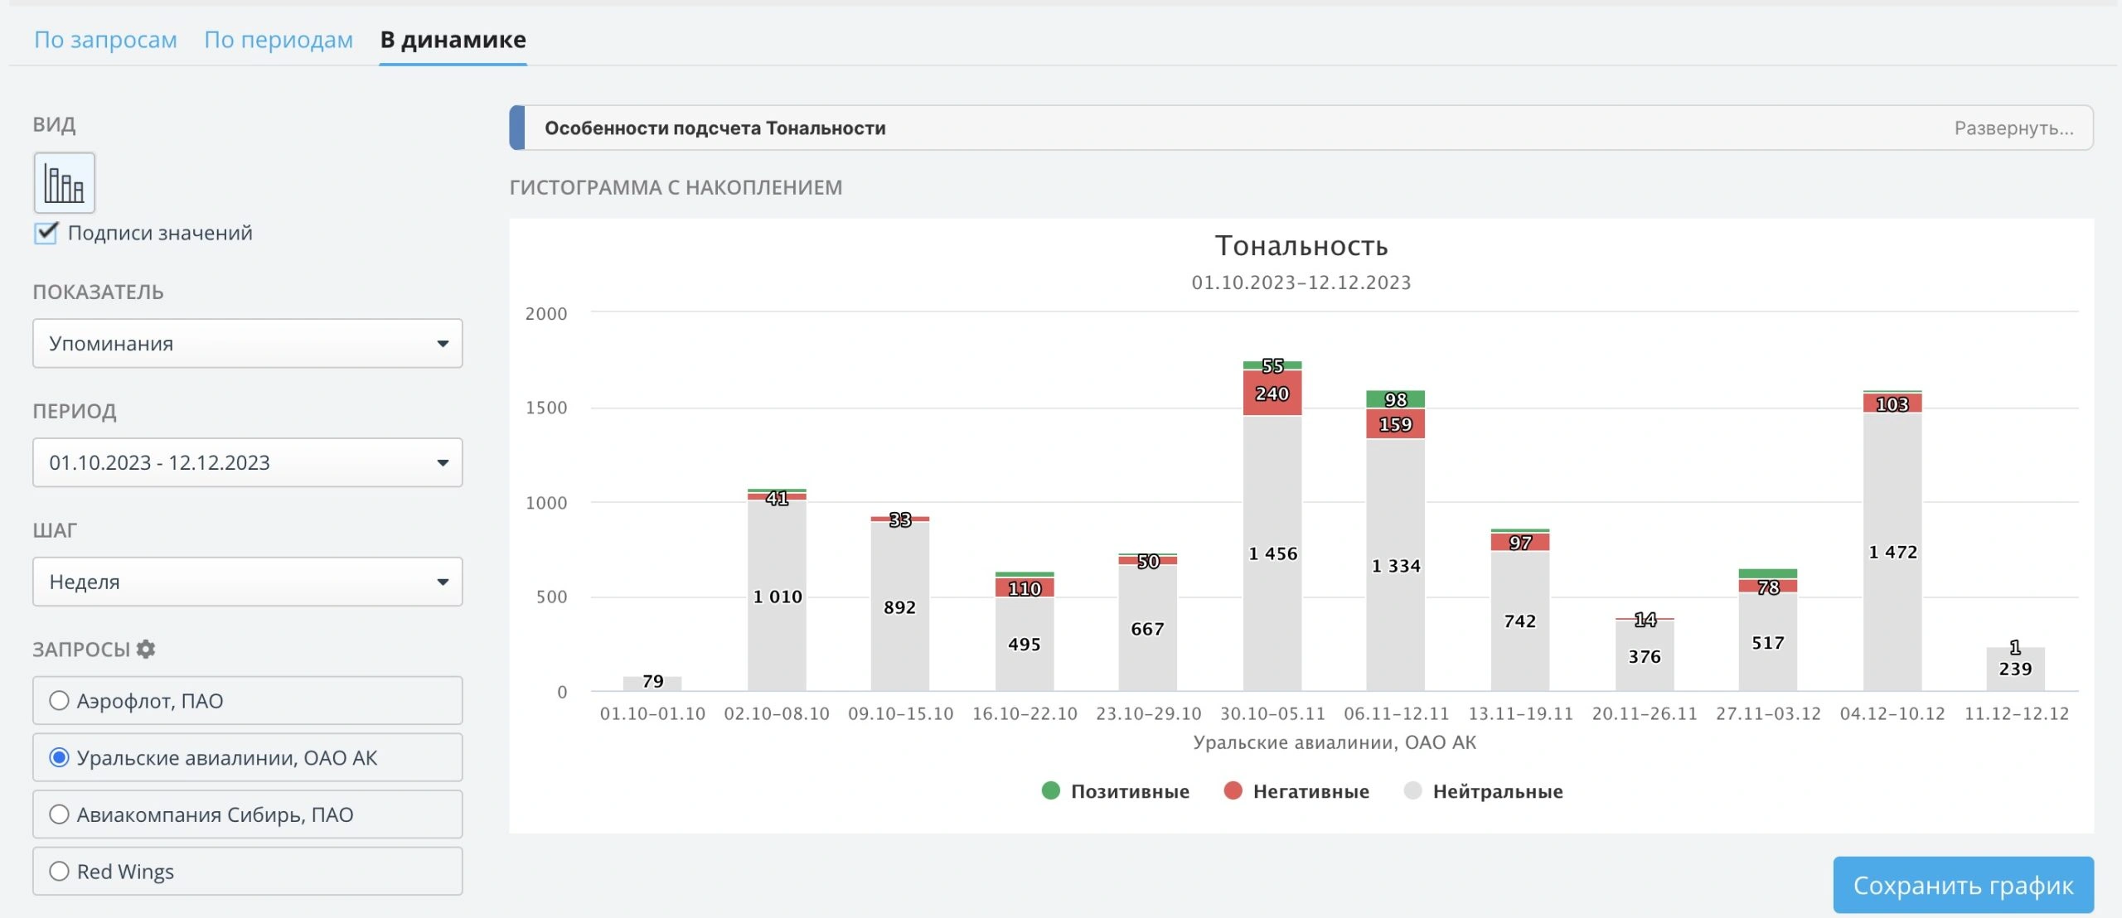This screenshot has width=2122, height=918.
Task: Click Нейтральные legend label
Action: [x=1497, y=791]
